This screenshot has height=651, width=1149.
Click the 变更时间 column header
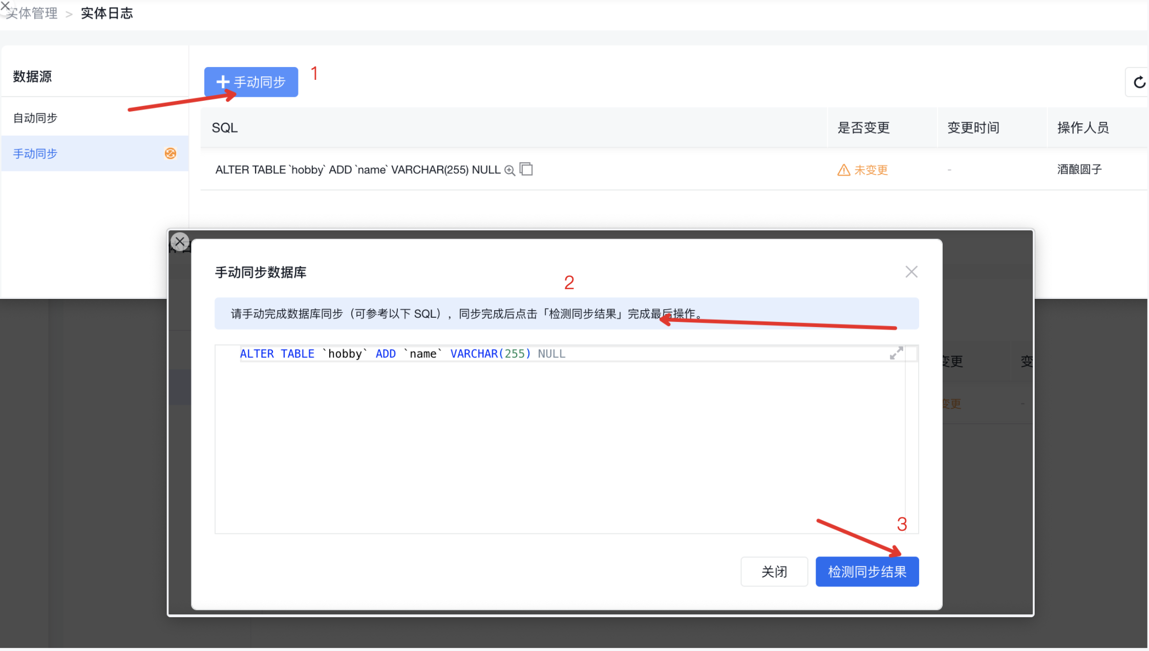tap(973, 128)
